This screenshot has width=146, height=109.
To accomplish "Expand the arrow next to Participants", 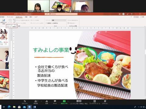I will pos(41,101).
